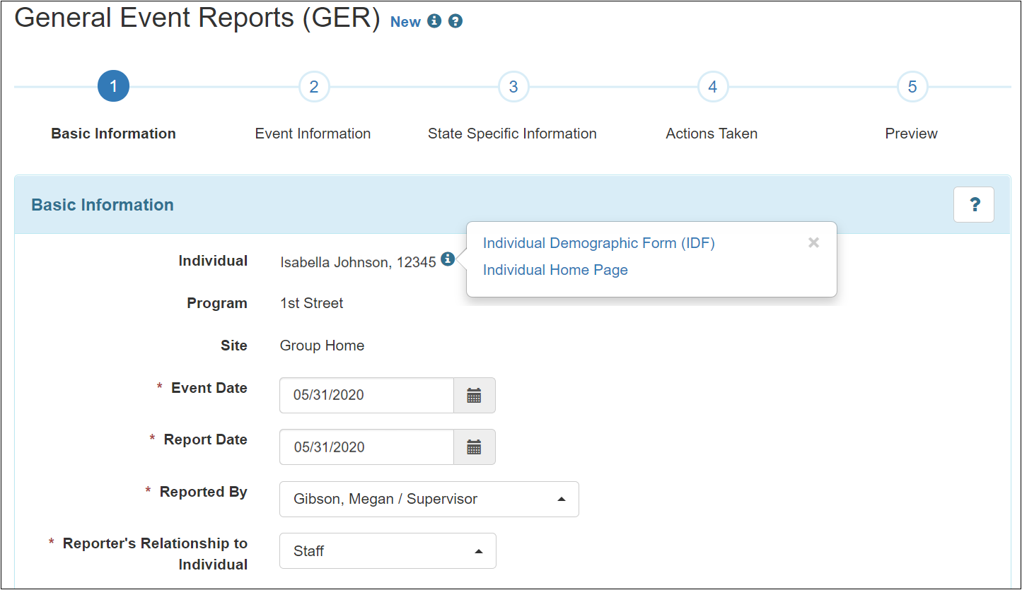Go to step 1 circle

114,87
